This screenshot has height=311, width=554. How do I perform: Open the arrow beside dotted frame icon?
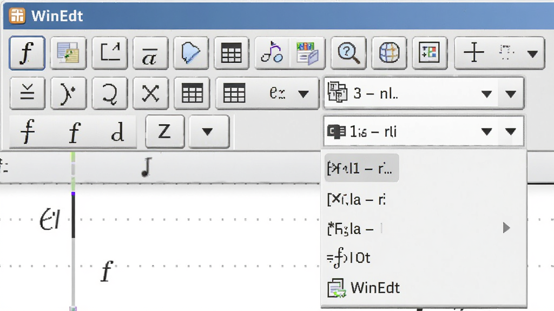[x=532, y=54]
